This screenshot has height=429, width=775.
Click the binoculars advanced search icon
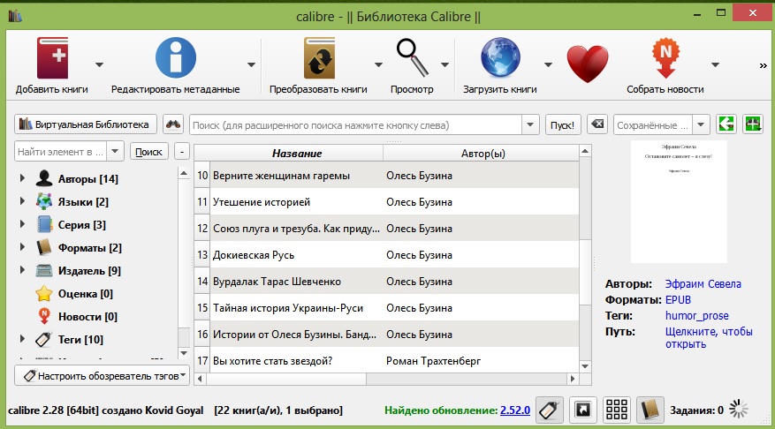tap(173, 124)
